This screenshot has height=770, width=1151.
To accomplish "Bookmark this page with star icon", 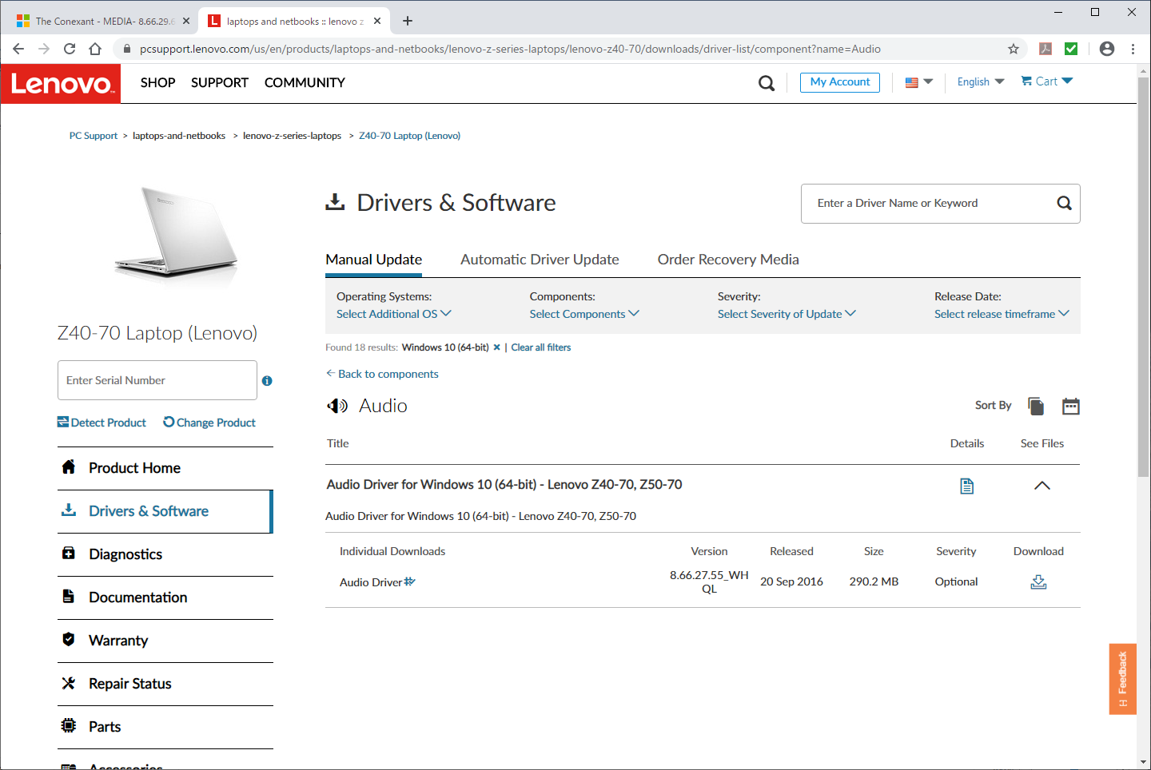I will tap(1014, 49).
